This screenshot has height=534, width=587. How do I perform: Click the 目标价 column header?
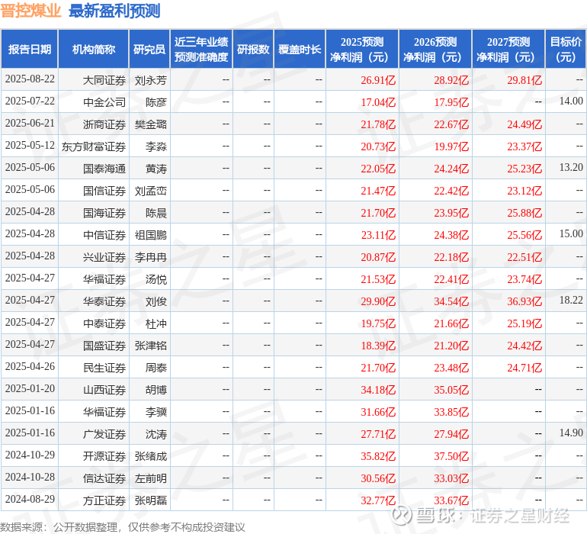pyautogui.click(x=566, y=50)
